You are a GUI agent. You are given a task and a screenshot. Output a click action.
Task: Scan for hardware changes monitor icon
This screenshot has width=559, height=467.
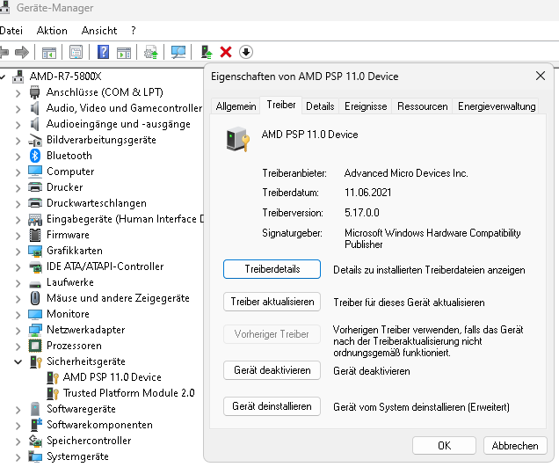[x=178, y=53]
